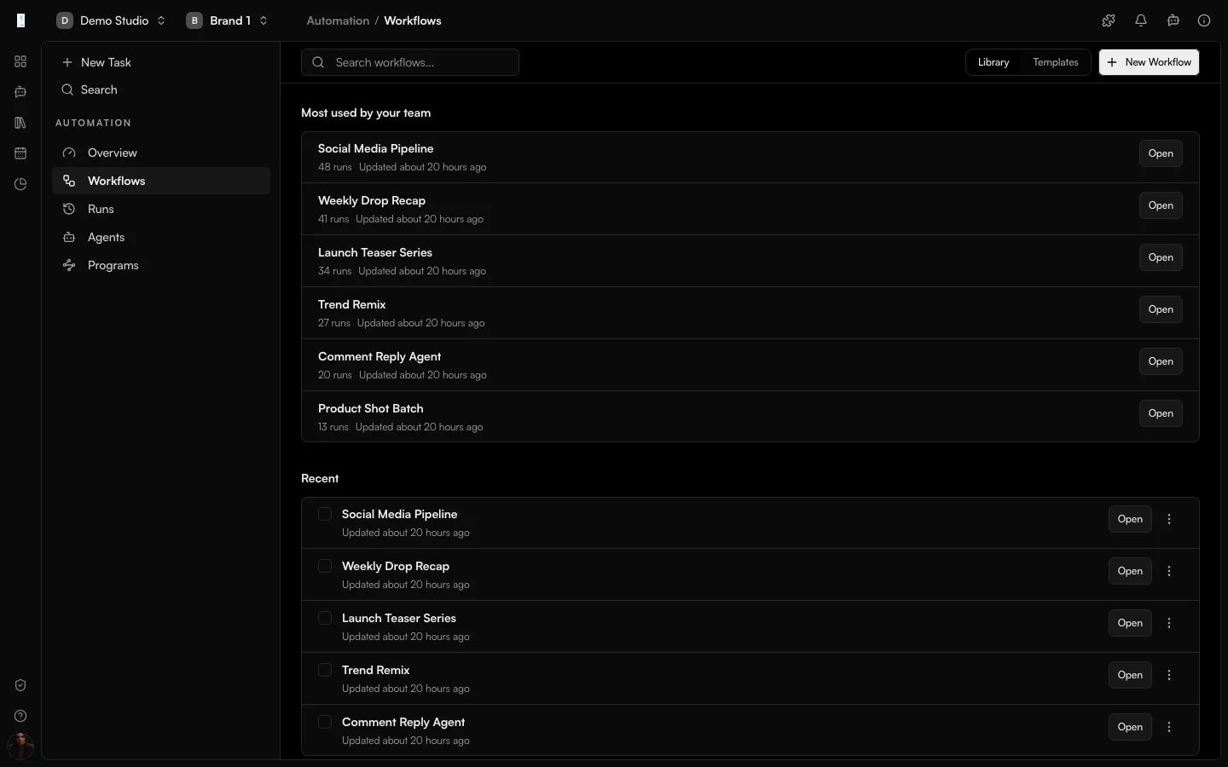Select the robot icon in the narrow icon rail
This screenshot has width=1228, height=767.
click(20, 92)
